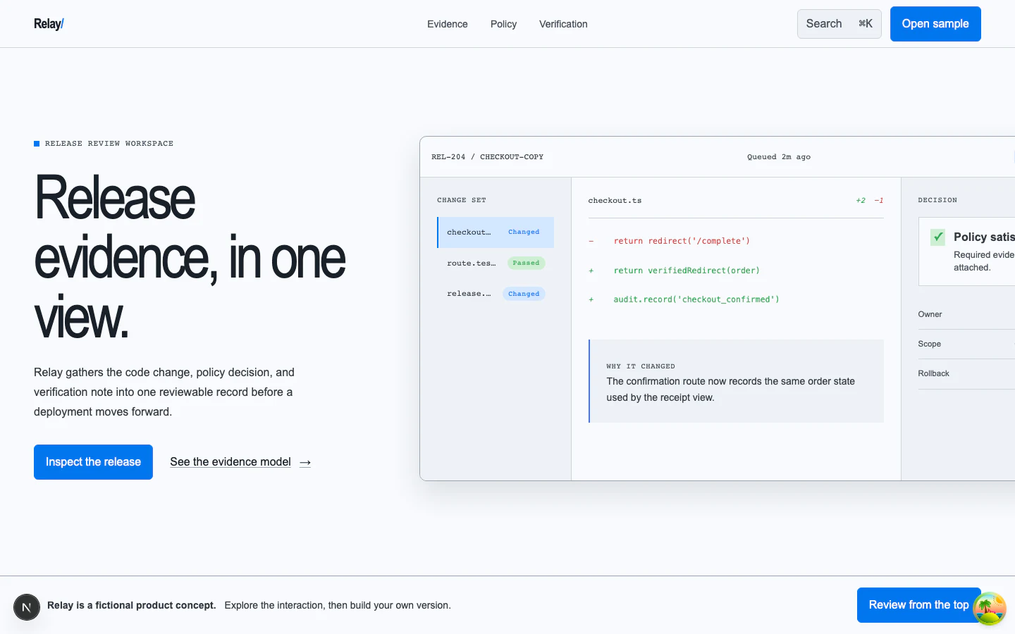Click the Changed badge on the checkout row
Viewport: 1015px width, 634px height.
[524, 232]
